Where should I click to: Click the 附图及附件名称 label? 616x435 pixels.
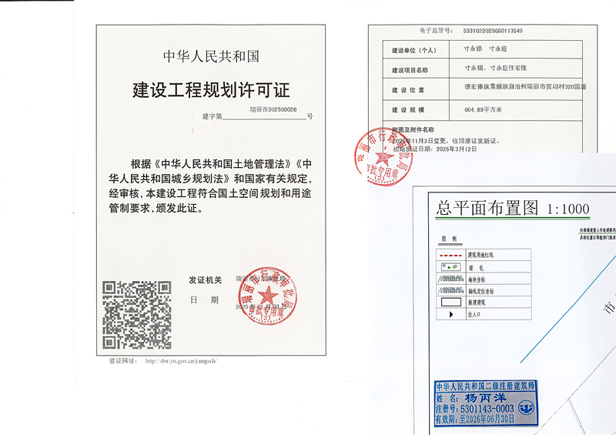click(413, 129)
